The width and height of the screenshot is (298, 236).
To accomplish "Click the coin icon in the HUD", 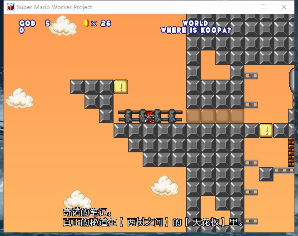I will [86, 23].
